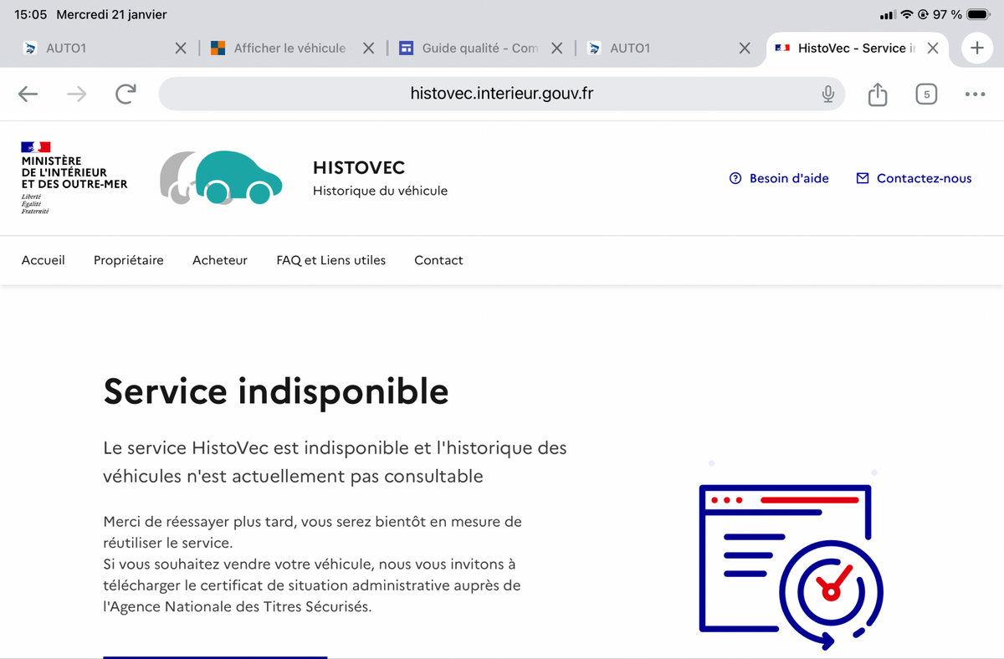Click the HistoVec car logo

pyautogui.click(x=222, y=177)
